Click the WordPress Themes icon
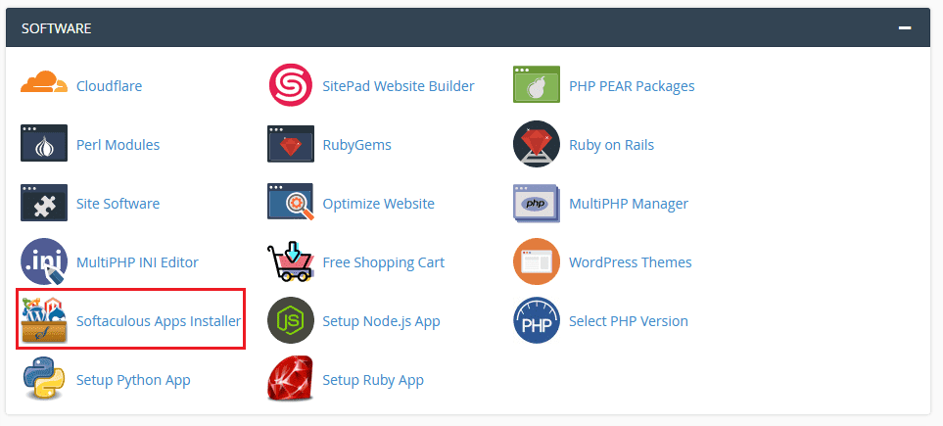 click(537, 261)
